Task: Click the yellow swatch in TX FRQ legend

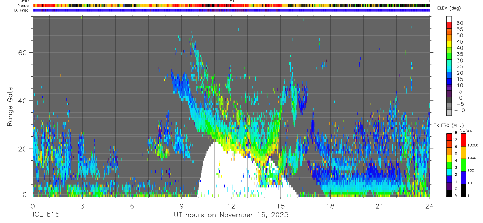Action: [449, 158]
